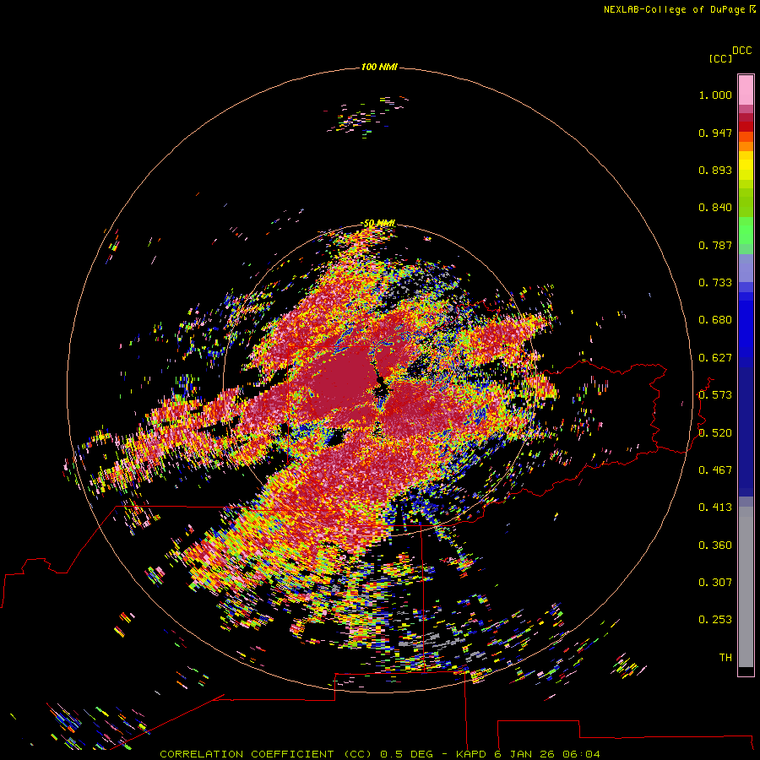This screenshot has width=760, height=760.
Task: Click the 0.253 legend value
Action: pyautogui.click(x=715, y=620)
